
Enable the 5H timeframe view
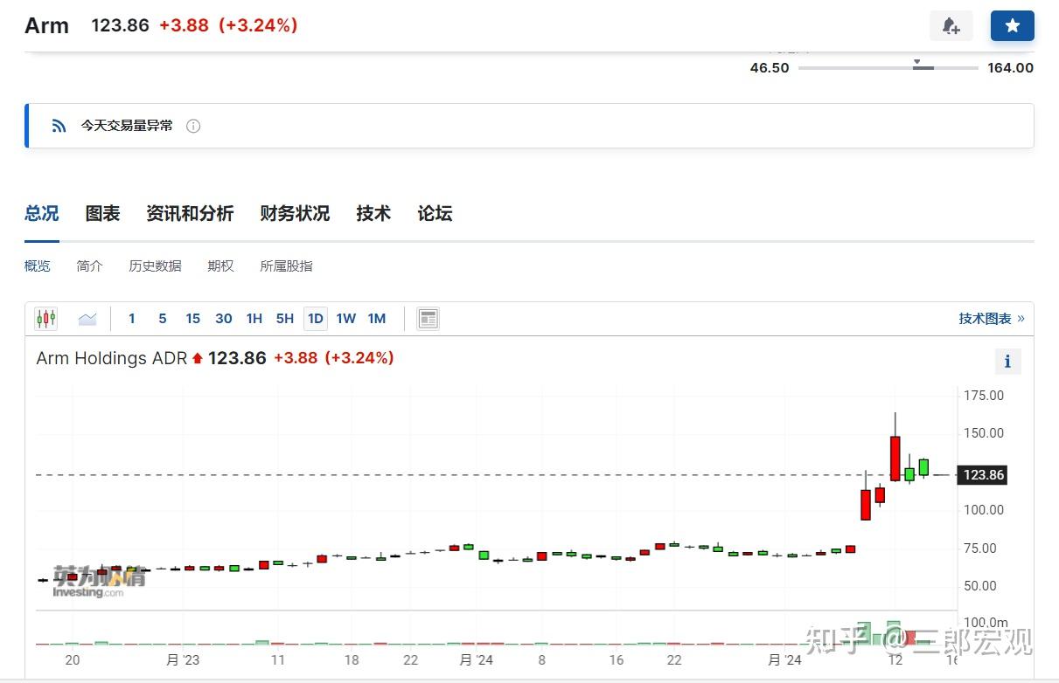click(284, 318)
